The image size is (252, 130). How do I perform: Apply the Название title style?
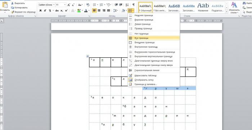203,8
